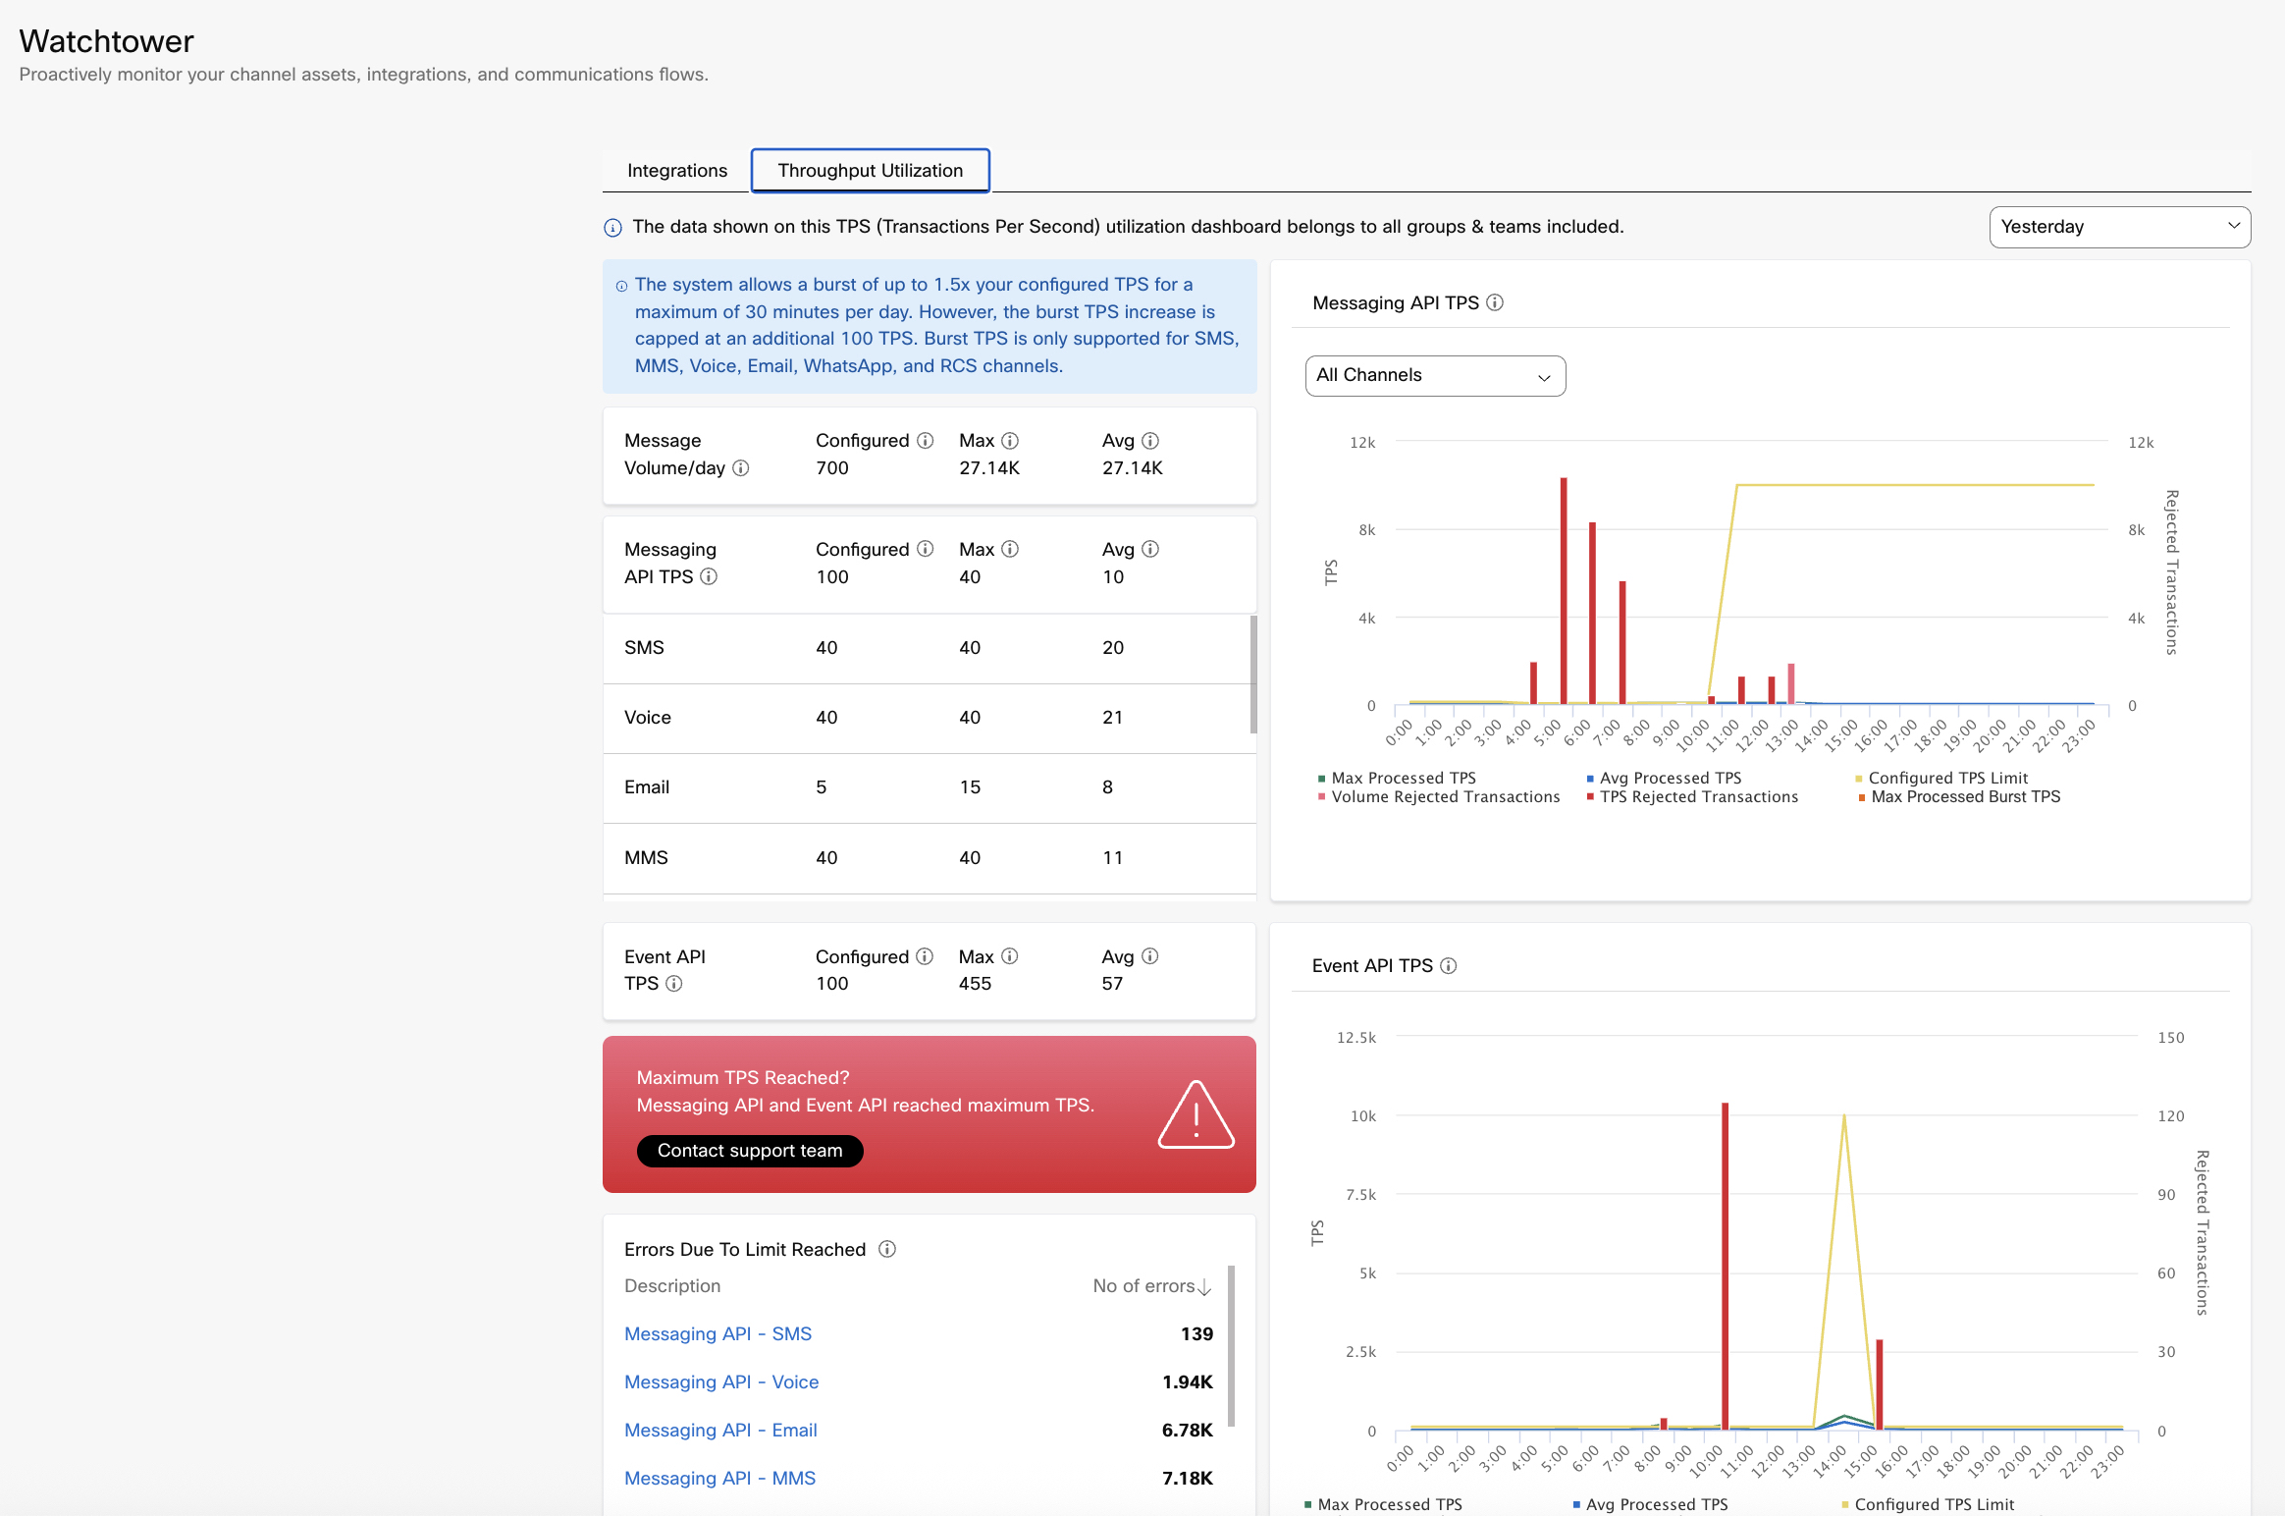This screenshot has width=2285, height=1516.
Task: Click Configured TPS Limit yellow legend swatch
Action: point(1859,779)
